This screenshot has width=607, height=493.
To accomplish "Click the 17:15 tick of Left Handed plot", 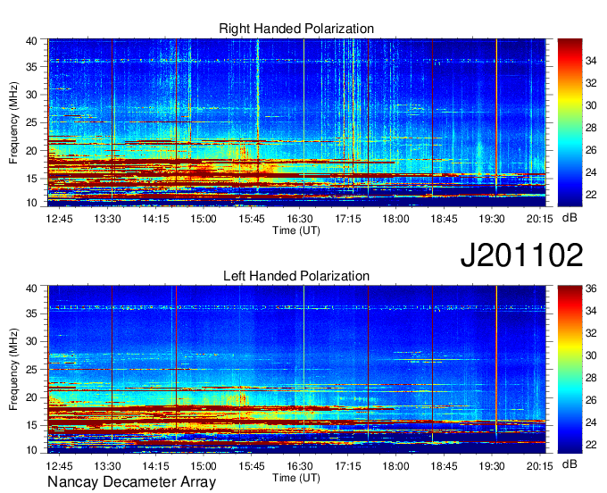I will [347, 466].
